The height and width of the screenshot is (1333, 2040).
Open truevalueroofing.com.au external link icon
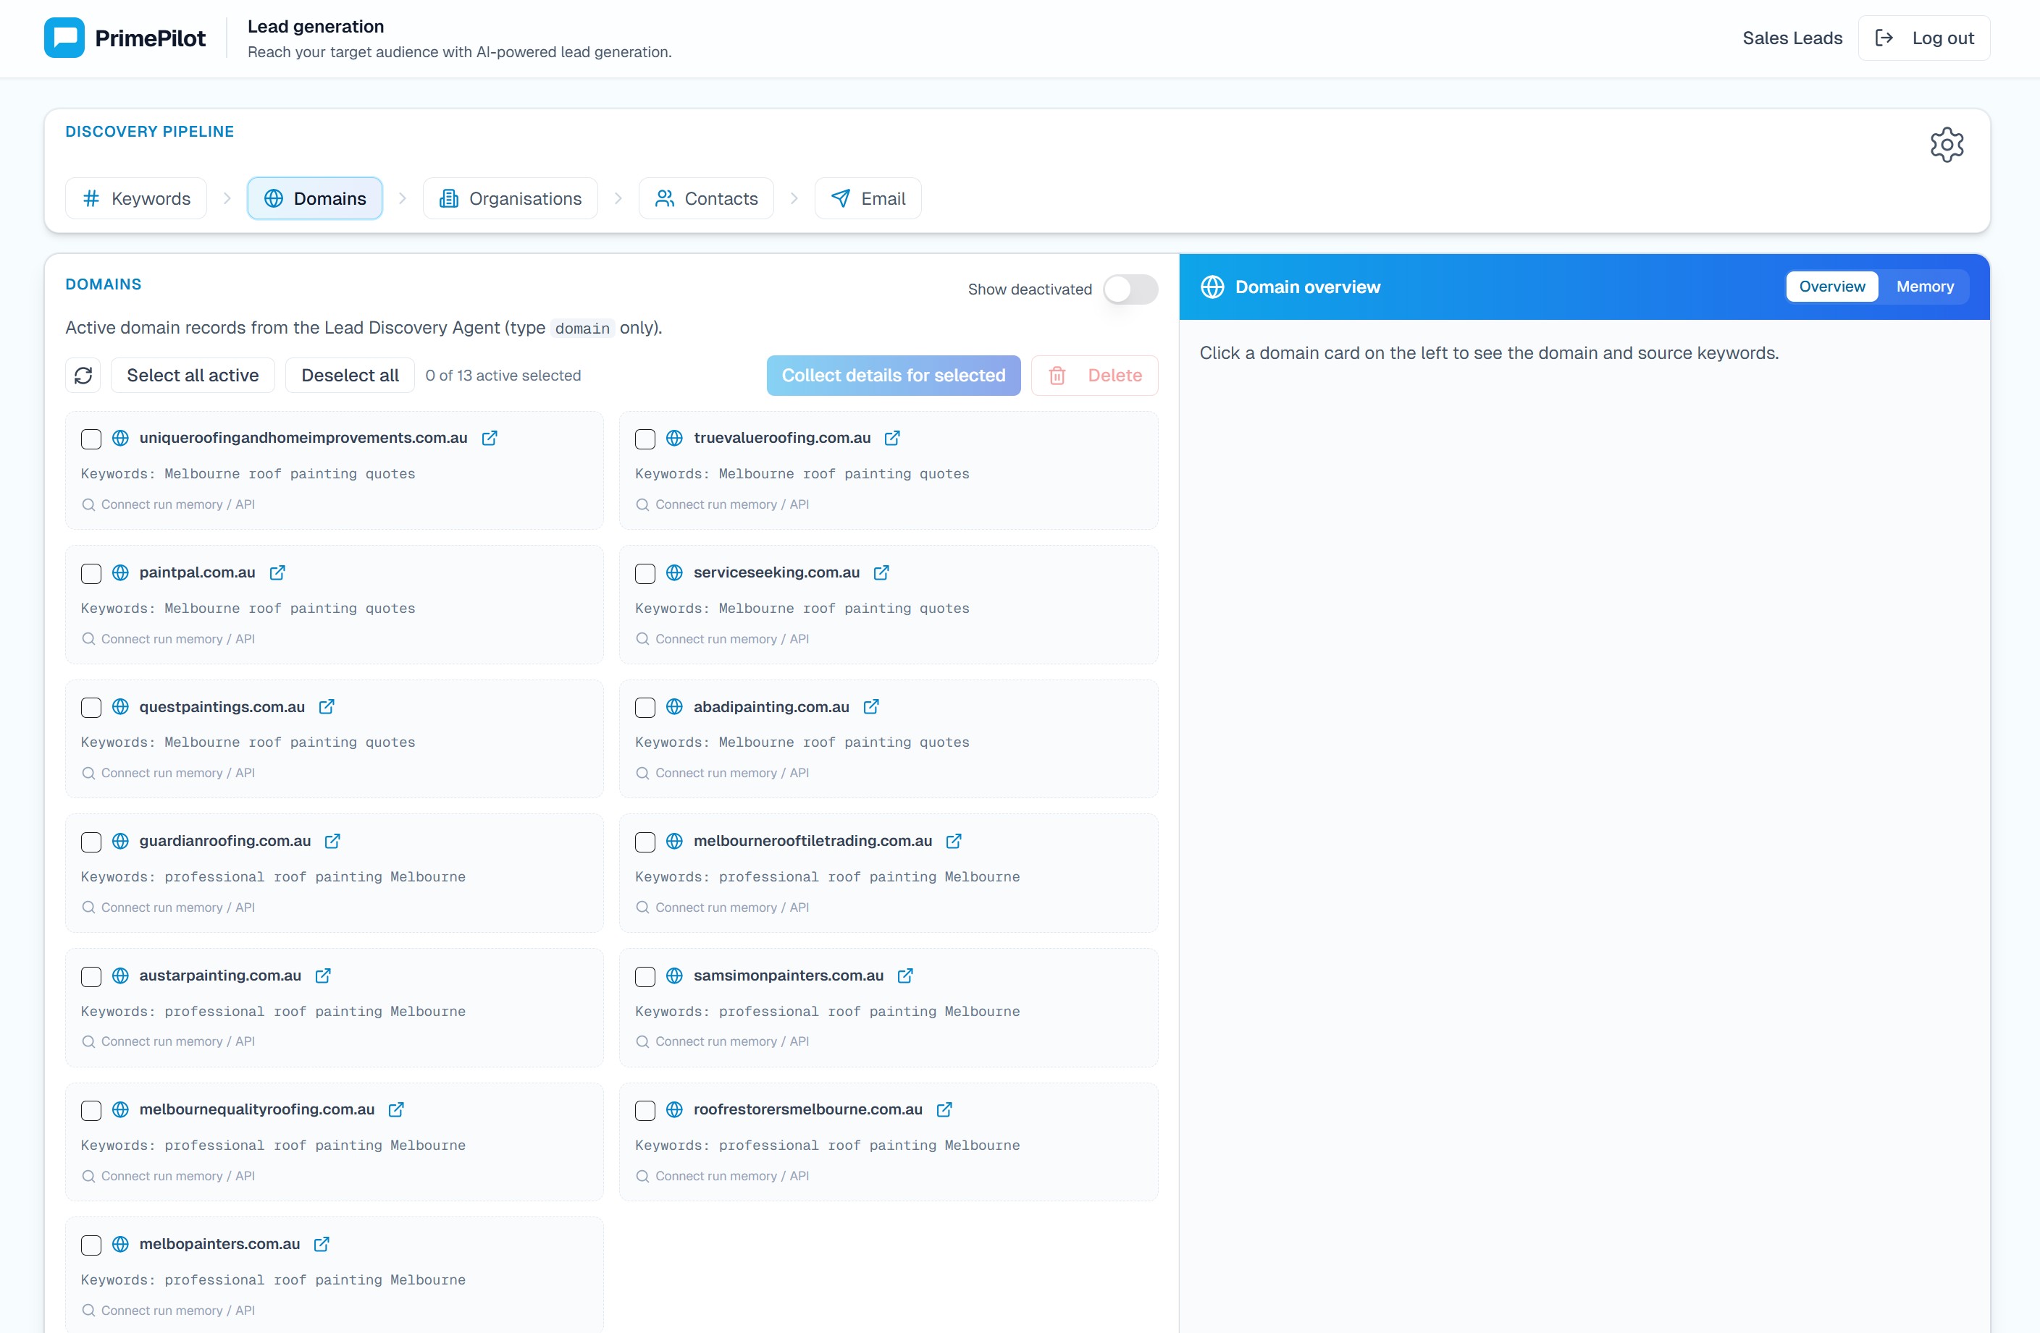coord(892,438)
